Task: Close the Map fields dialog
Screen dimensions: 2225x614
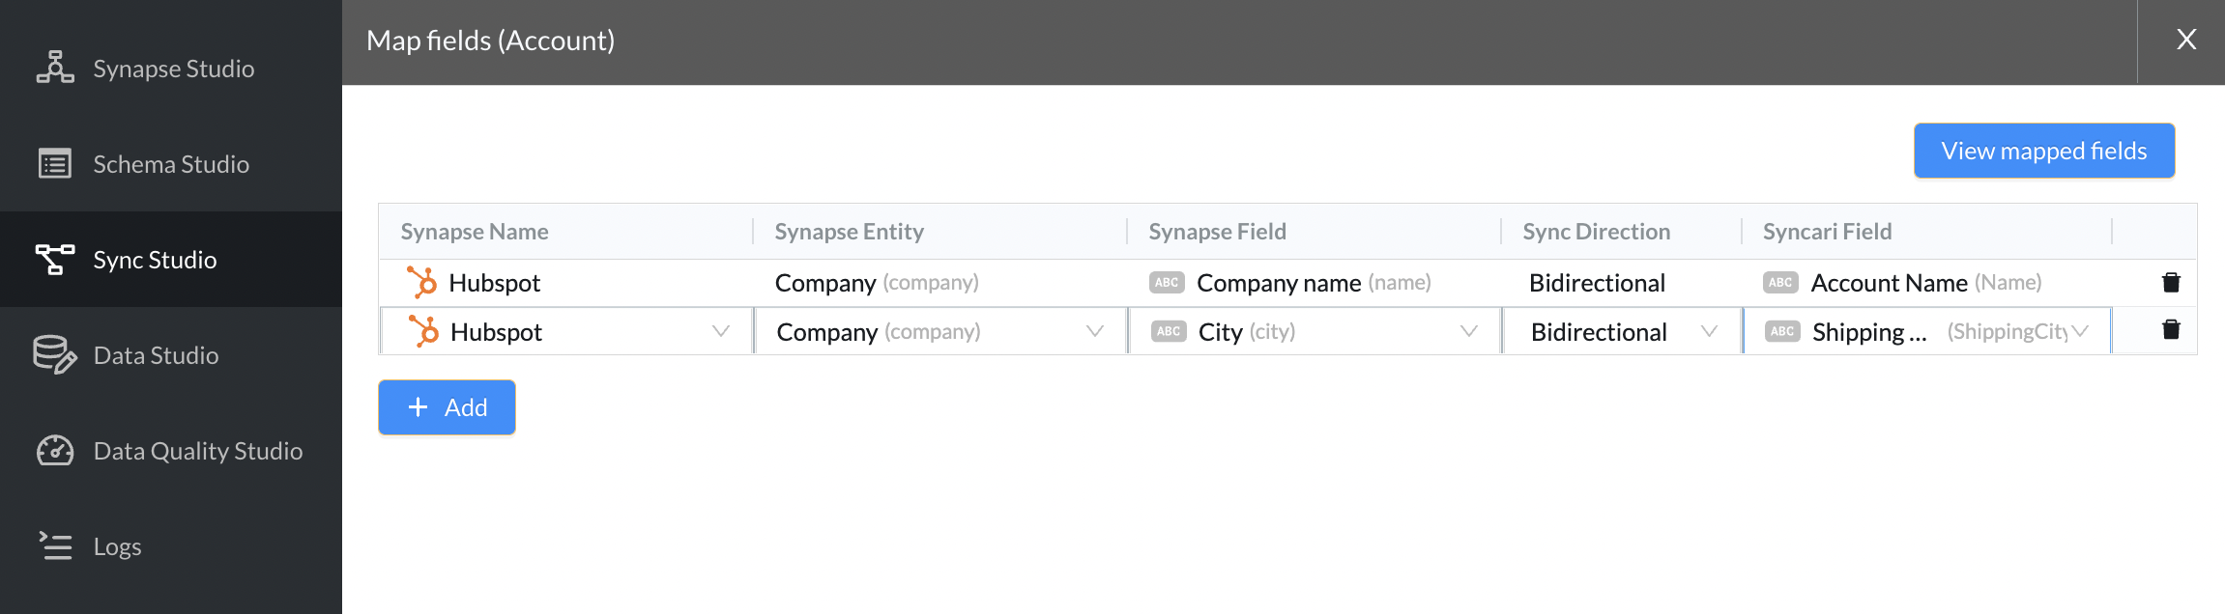Action: (2186, 40)
